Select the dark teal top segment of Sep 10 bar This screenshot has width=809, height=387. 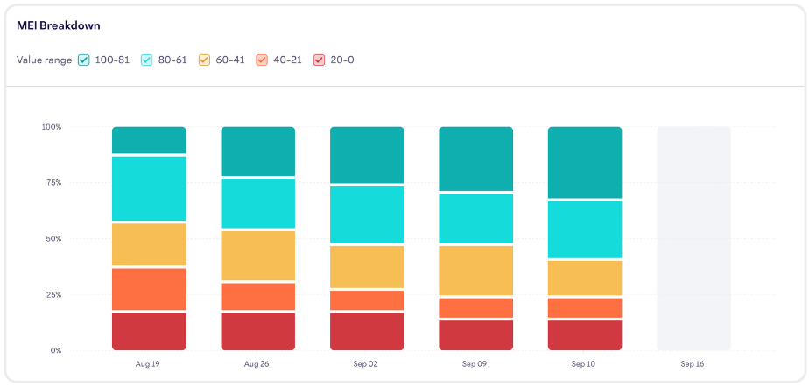click(x=585, y=162)
